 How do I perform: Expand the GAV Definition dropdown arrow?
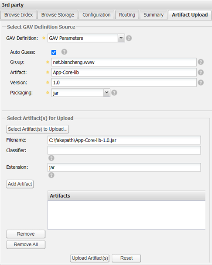click(x=121, y=38)
